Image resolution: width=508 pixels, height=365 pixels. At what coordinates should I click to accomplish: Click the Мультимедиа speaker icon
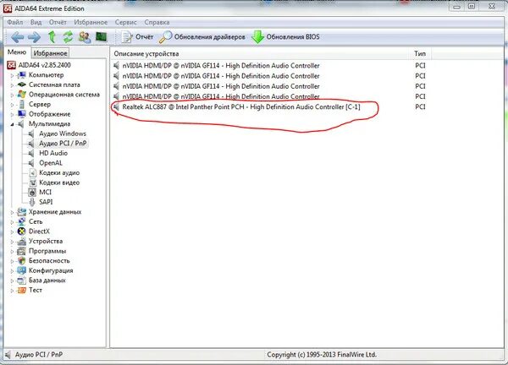[21, 124]
